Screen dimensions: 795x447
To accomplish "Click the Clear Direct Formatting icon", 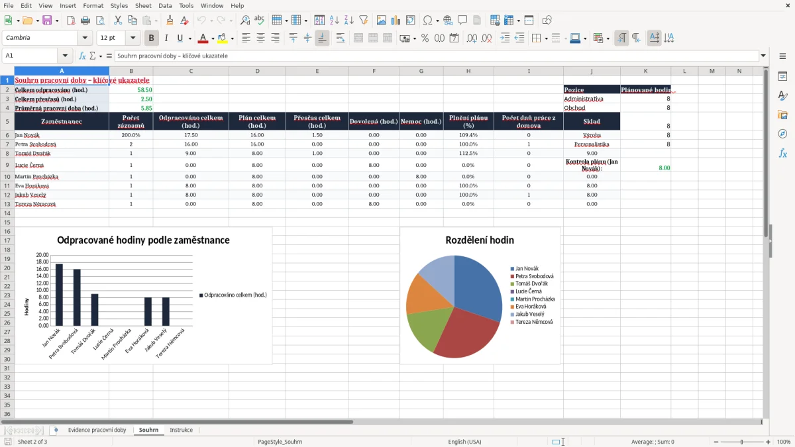I will point(184,21).
